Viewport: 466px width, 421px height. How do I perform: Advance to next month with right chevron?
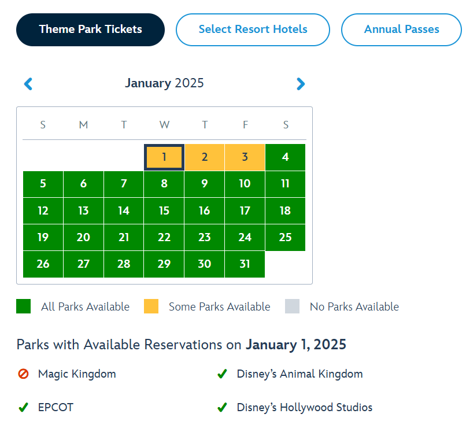point(301,84)
